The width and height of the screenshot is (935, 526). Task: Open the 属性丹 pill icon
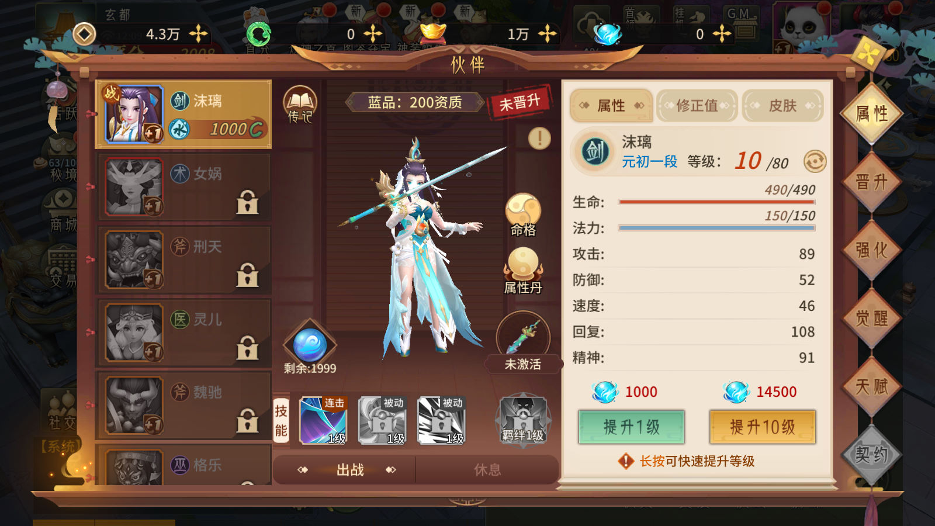point(523,270)
